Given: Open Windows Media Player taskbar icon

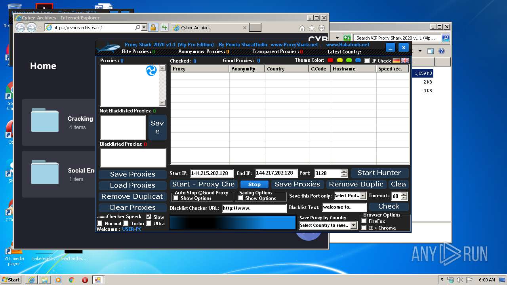Looking at the screenshot, I should pyautogui.click(x=58, y=280).
